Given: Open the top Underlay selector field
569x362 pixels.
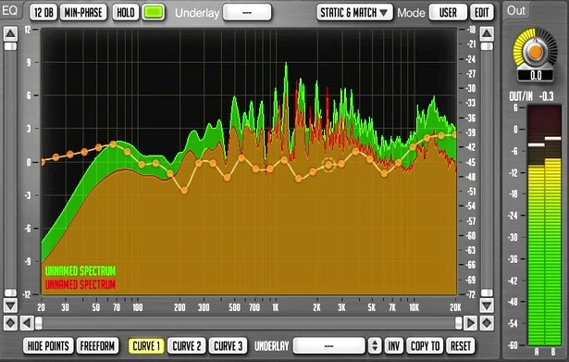Looking at the screenshot, I should pyautogui.click(x=247, y=12).
